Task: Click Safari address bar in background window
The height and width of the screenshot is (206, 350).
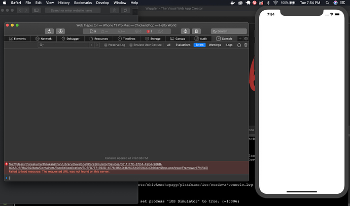Action: pos(73,11)
